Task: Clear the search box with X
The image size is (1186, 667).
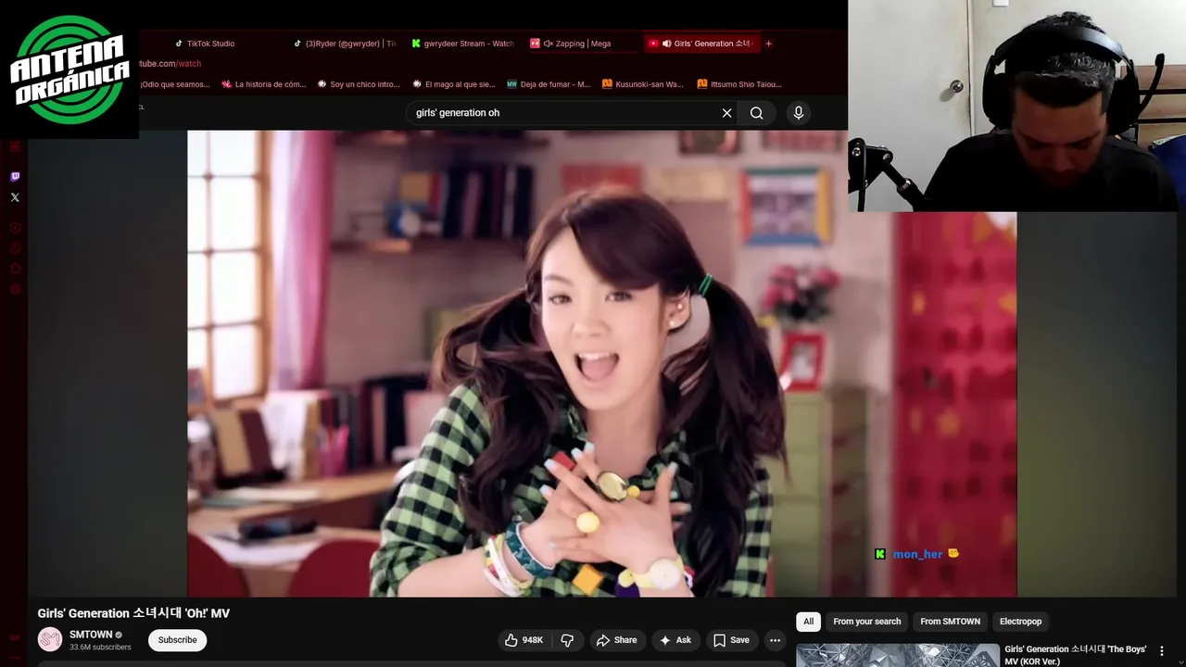Action: pyautogui.click(x=727, y=113)
